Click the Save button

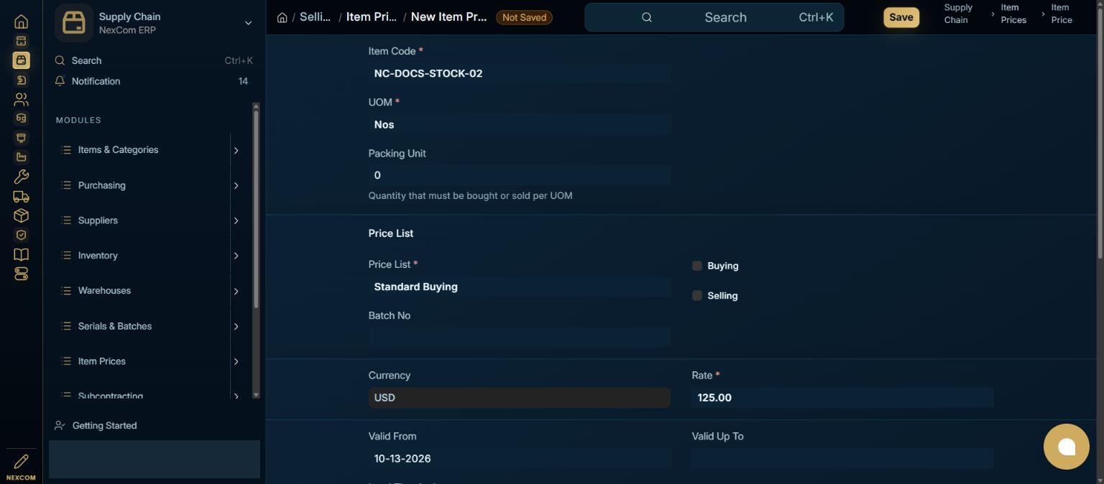click(901, 17)
